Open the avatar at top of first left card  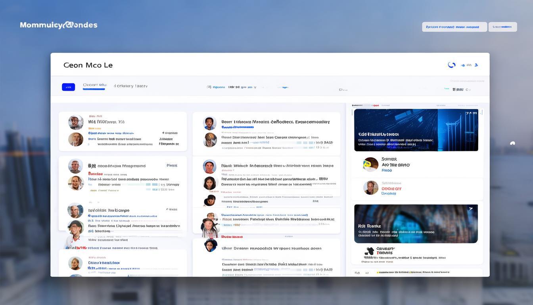[x=76, y=122]
